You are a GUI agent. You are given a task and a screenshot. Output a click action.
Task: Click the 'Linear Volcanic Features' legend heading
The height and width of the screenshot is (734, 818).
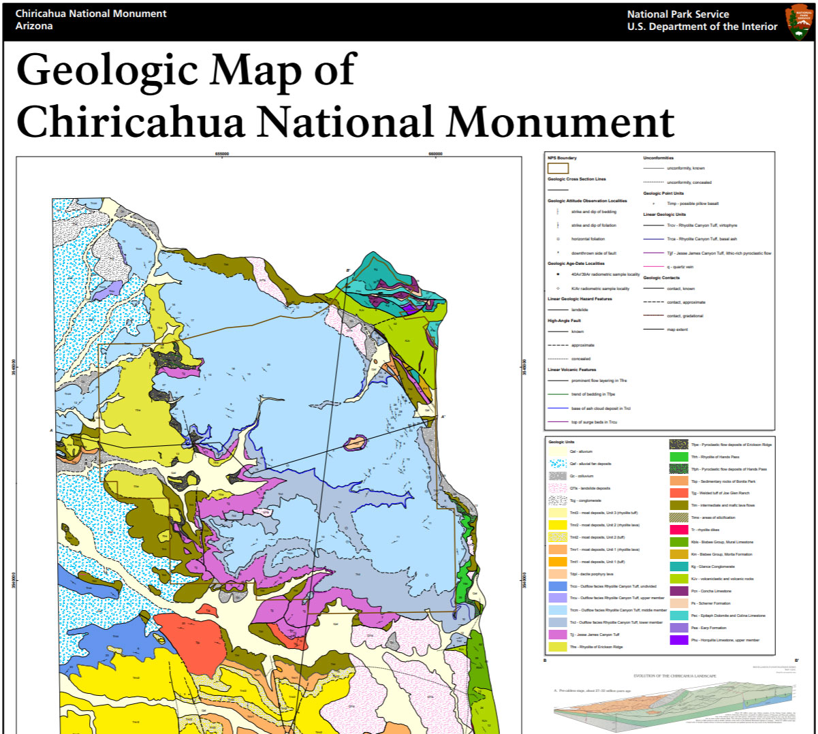(x=571, y=370)
